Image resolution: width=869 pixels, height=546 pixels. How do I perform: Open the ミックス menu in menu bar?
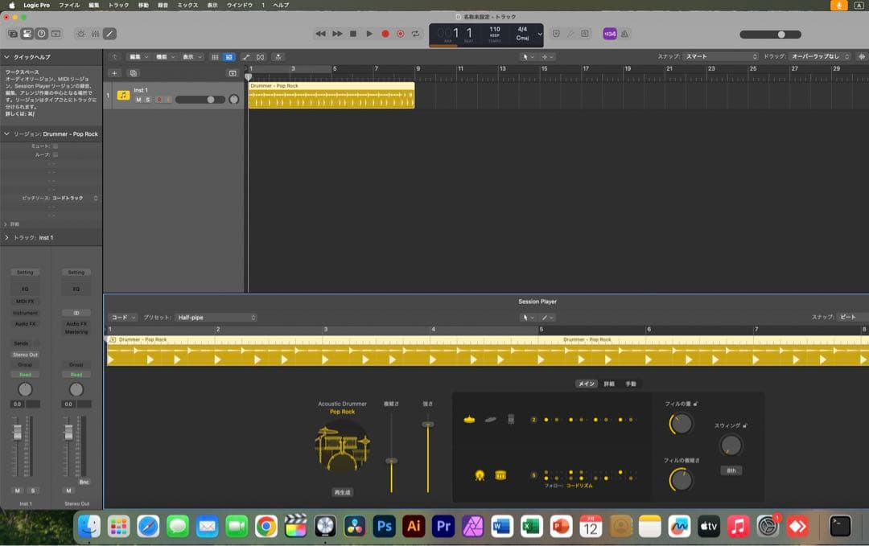[x=187, y=5]
